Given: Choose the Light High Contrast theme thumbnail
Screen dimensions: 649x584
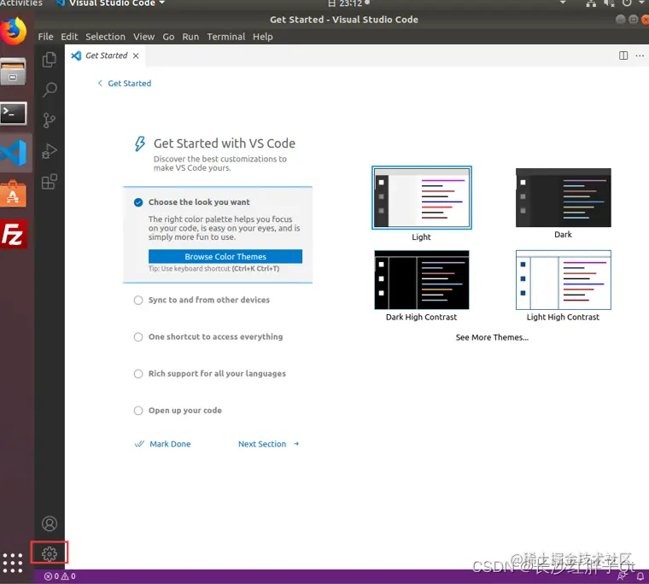Looking at the screenshot, I should click(x=563, y=280).
